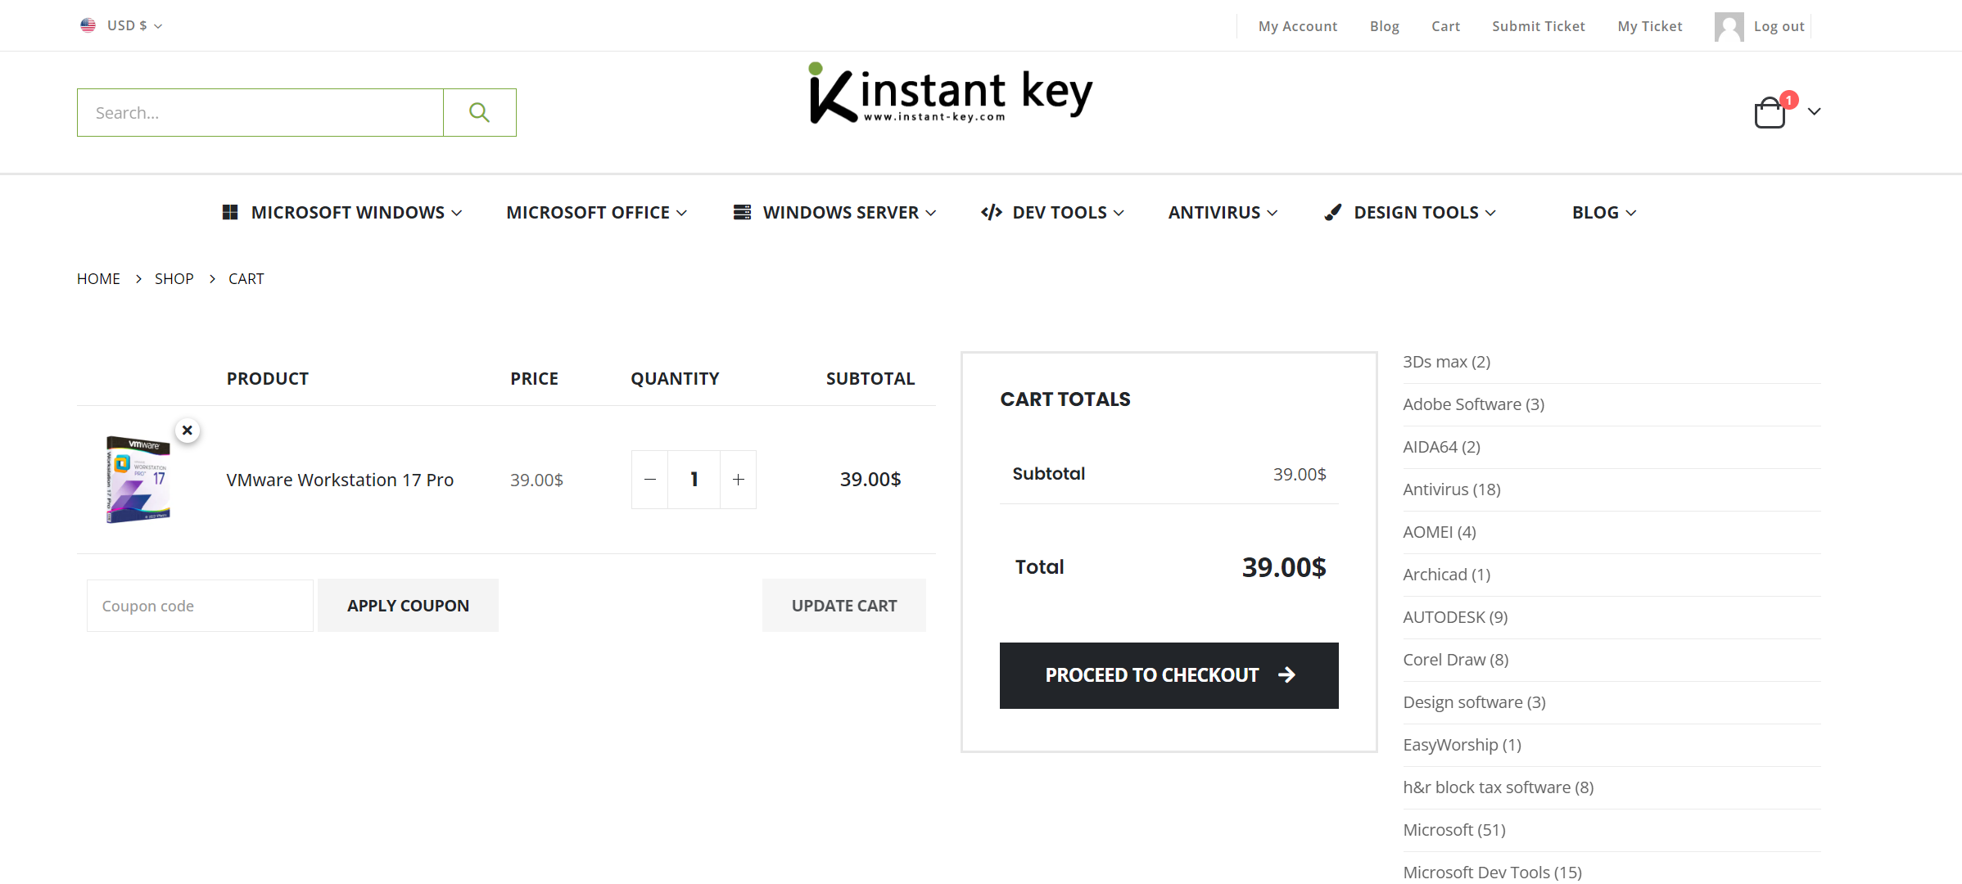Click the user avatar icon
1962x884 pixels.
[1729, 26]
